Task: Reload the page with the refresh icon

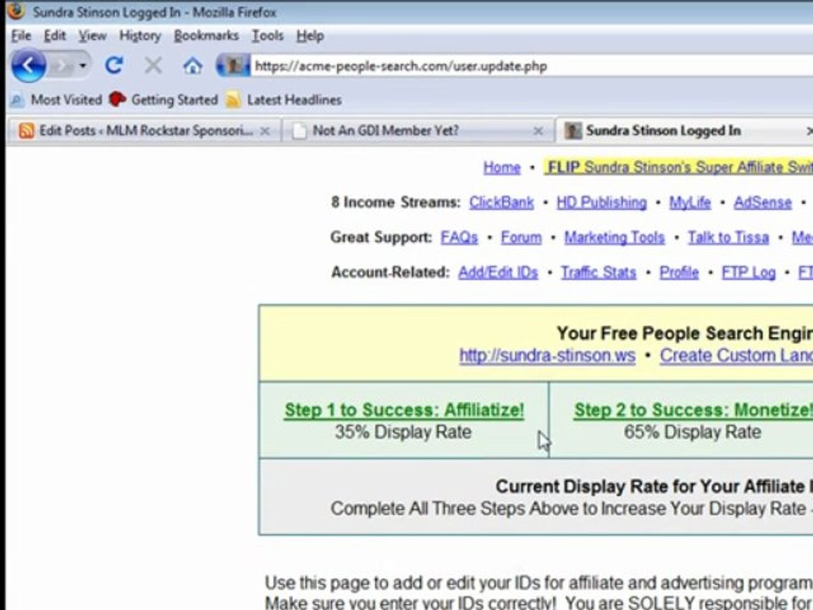Action: tap(114, 65)
